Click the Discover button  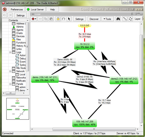tap(94, 19)
